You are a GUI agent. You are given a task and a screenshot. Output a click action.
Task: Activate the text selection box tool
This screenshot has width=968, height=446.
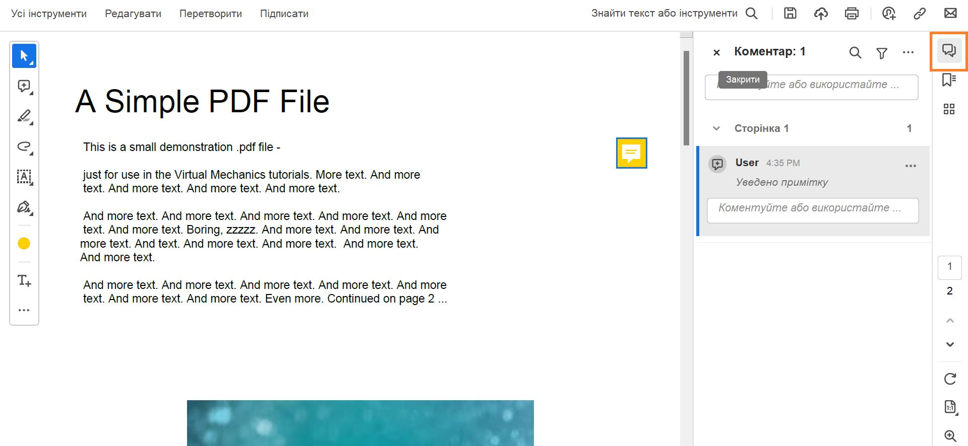coord(24,177)
